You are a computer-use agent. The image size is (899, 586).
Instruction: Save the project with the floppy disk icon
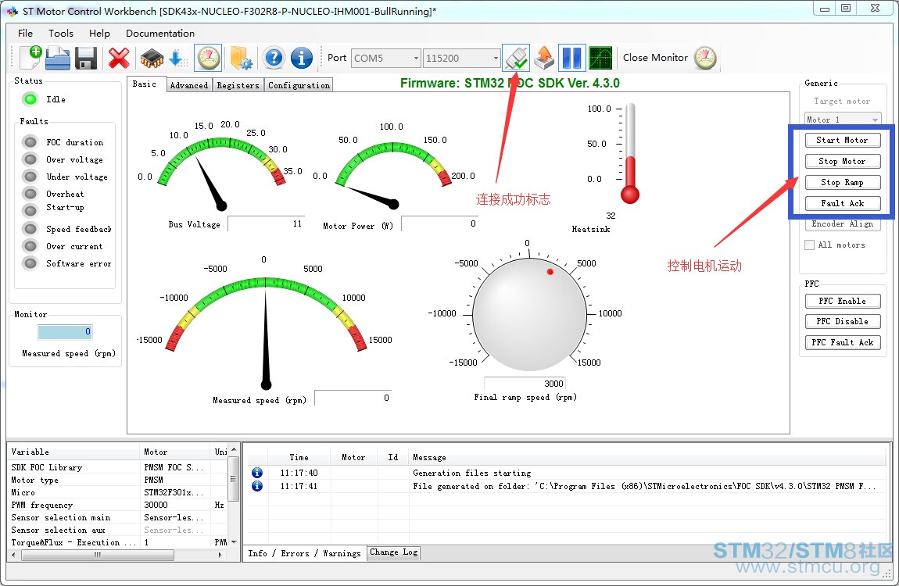(86, 58)
